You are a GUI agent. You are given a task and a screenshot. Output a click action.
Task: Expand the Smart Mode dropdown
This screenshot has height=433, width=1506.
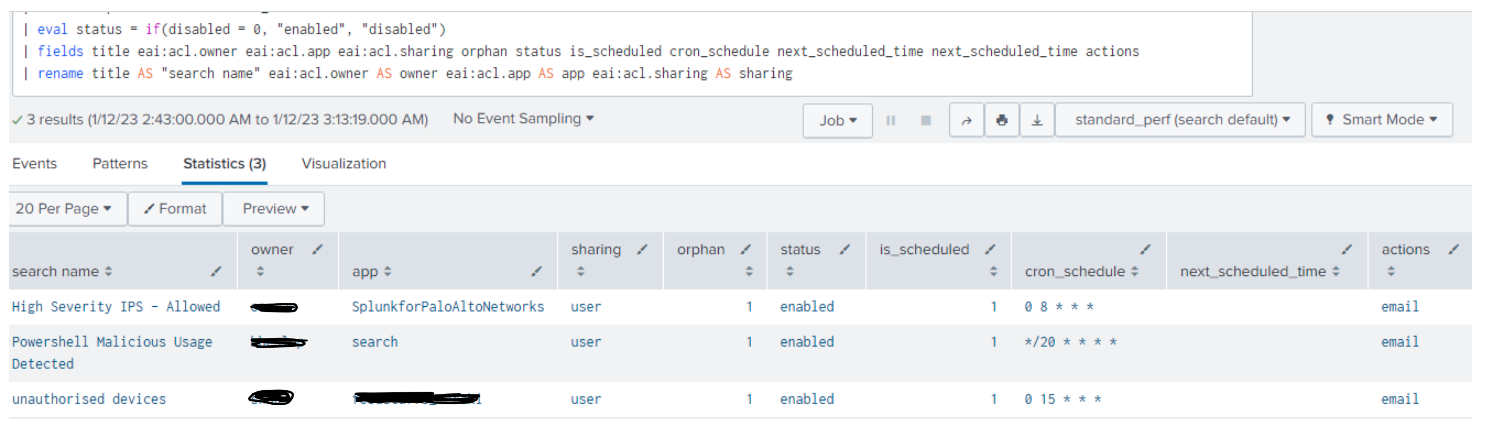(1382, 120)
